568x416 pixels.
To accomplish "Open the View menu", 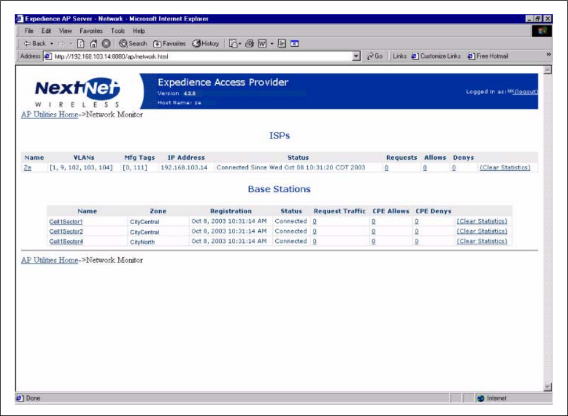I will 65,31.
